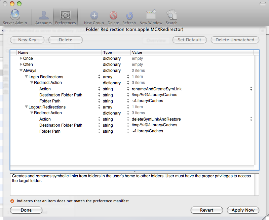Click the 'dictionary' type in Often row
Screen dimensions: 269x220
[x=112, y=64]
